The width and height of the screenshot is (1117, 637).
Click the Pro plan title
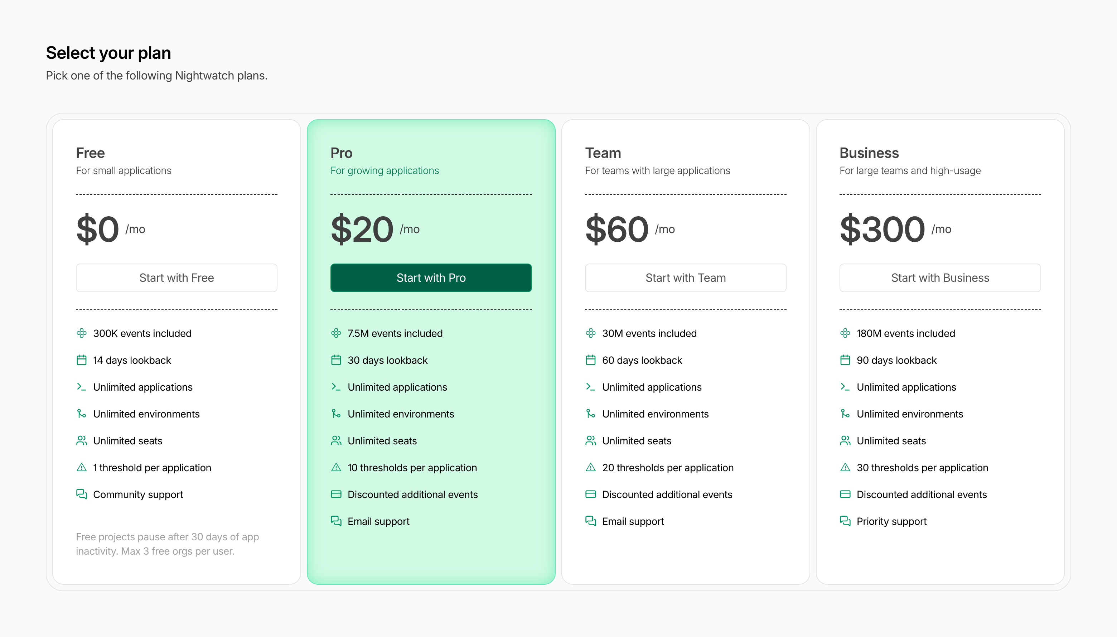coord(341,153)
